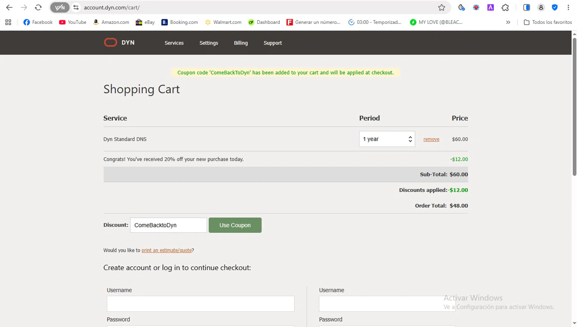Open the Booking.com bookmark
Viewport: 577px width, 327px height.
click(x=180, y=22)
